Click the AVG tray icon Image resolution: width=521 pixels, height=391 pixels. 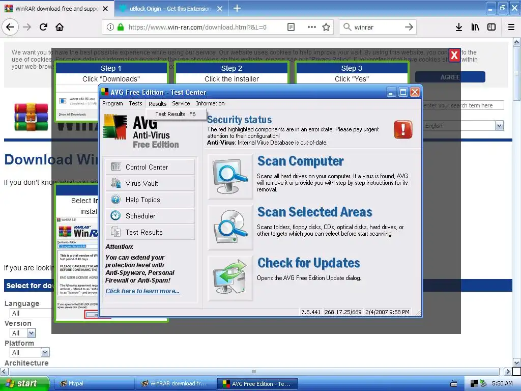tap(474, 384)
